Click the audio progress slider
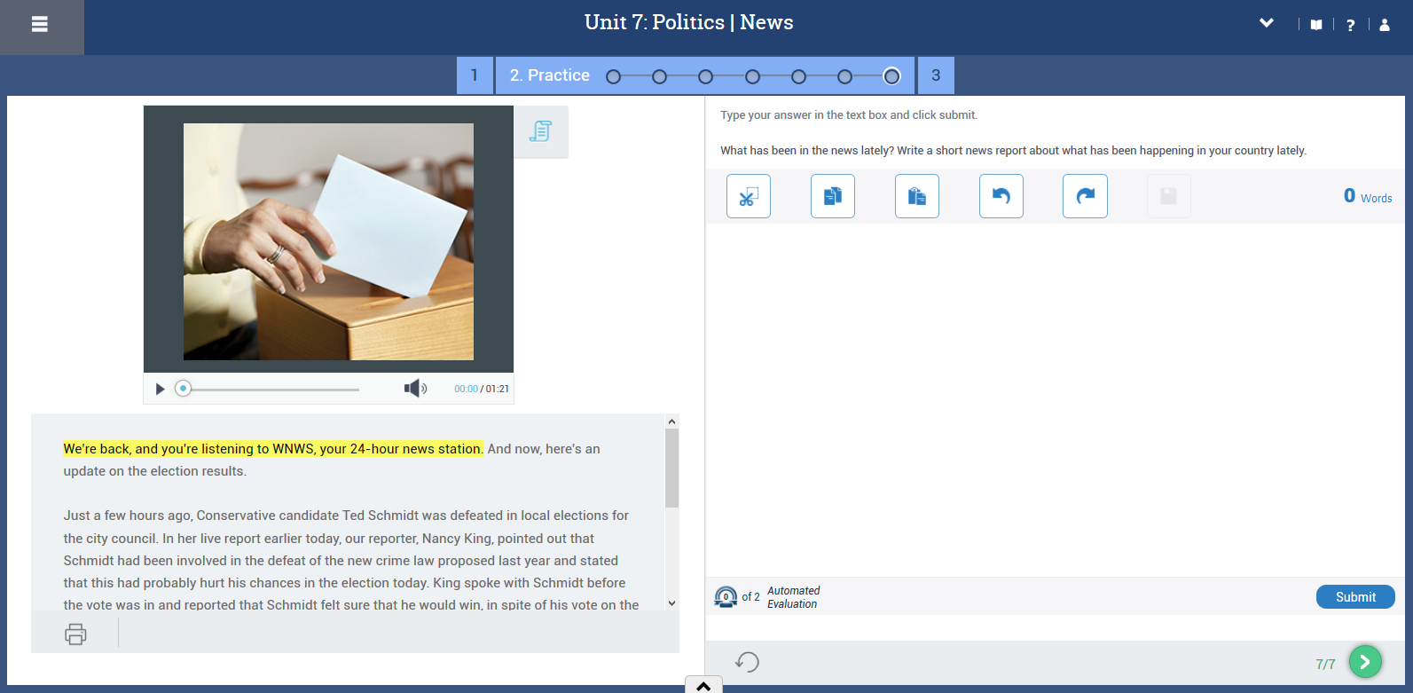Image resolution: width=1413 pixels, height=693 pixels. click(x=271, y=389)
